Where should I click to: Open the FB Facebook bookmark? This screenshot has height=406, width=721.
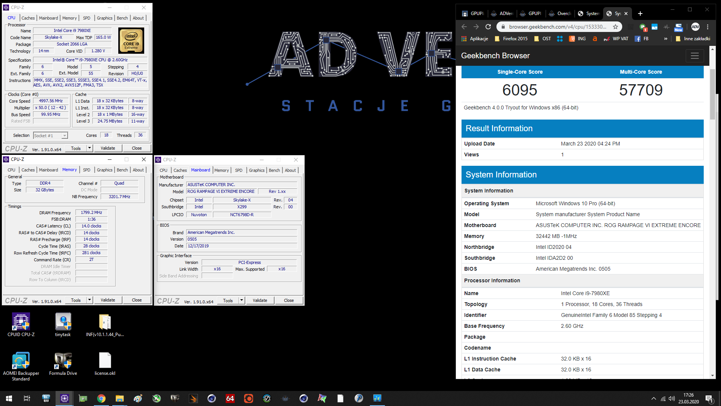642,39
